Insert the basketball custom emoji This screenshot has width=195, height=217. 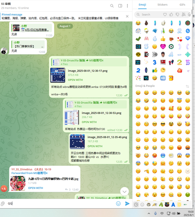point(188,23)
